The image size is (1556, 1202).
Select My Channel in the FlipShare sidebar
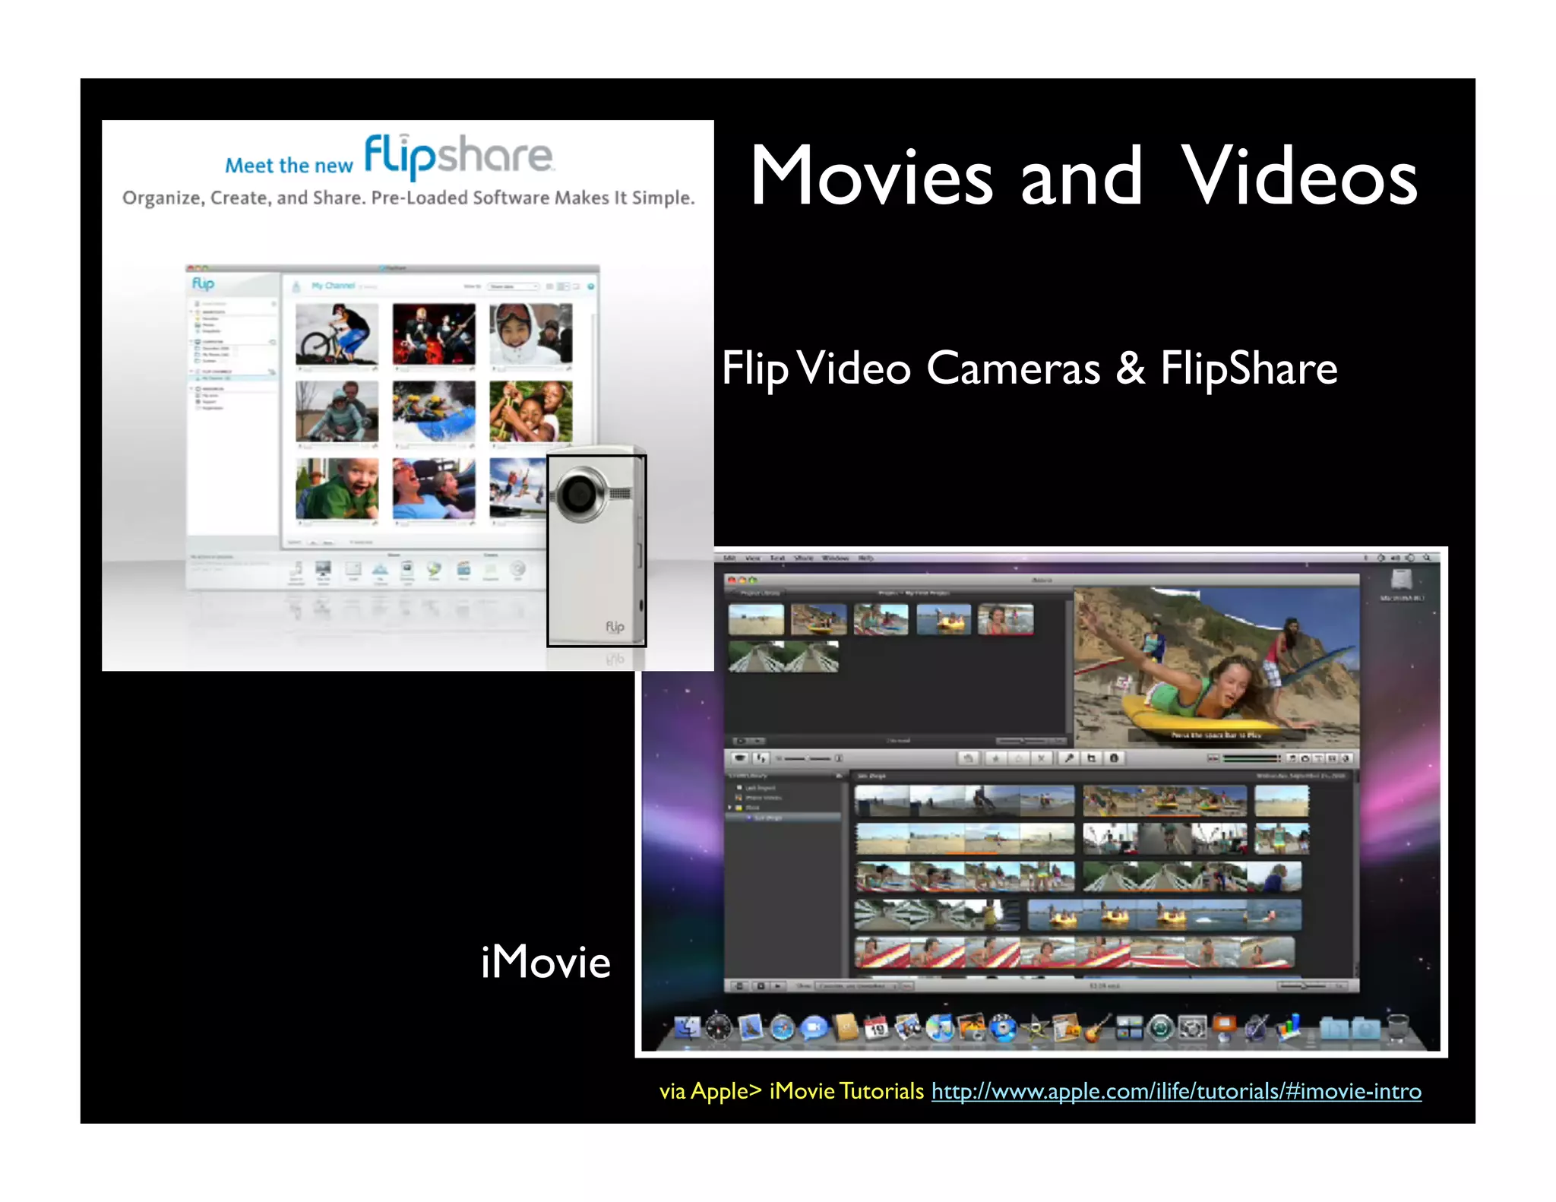[234, 378]
